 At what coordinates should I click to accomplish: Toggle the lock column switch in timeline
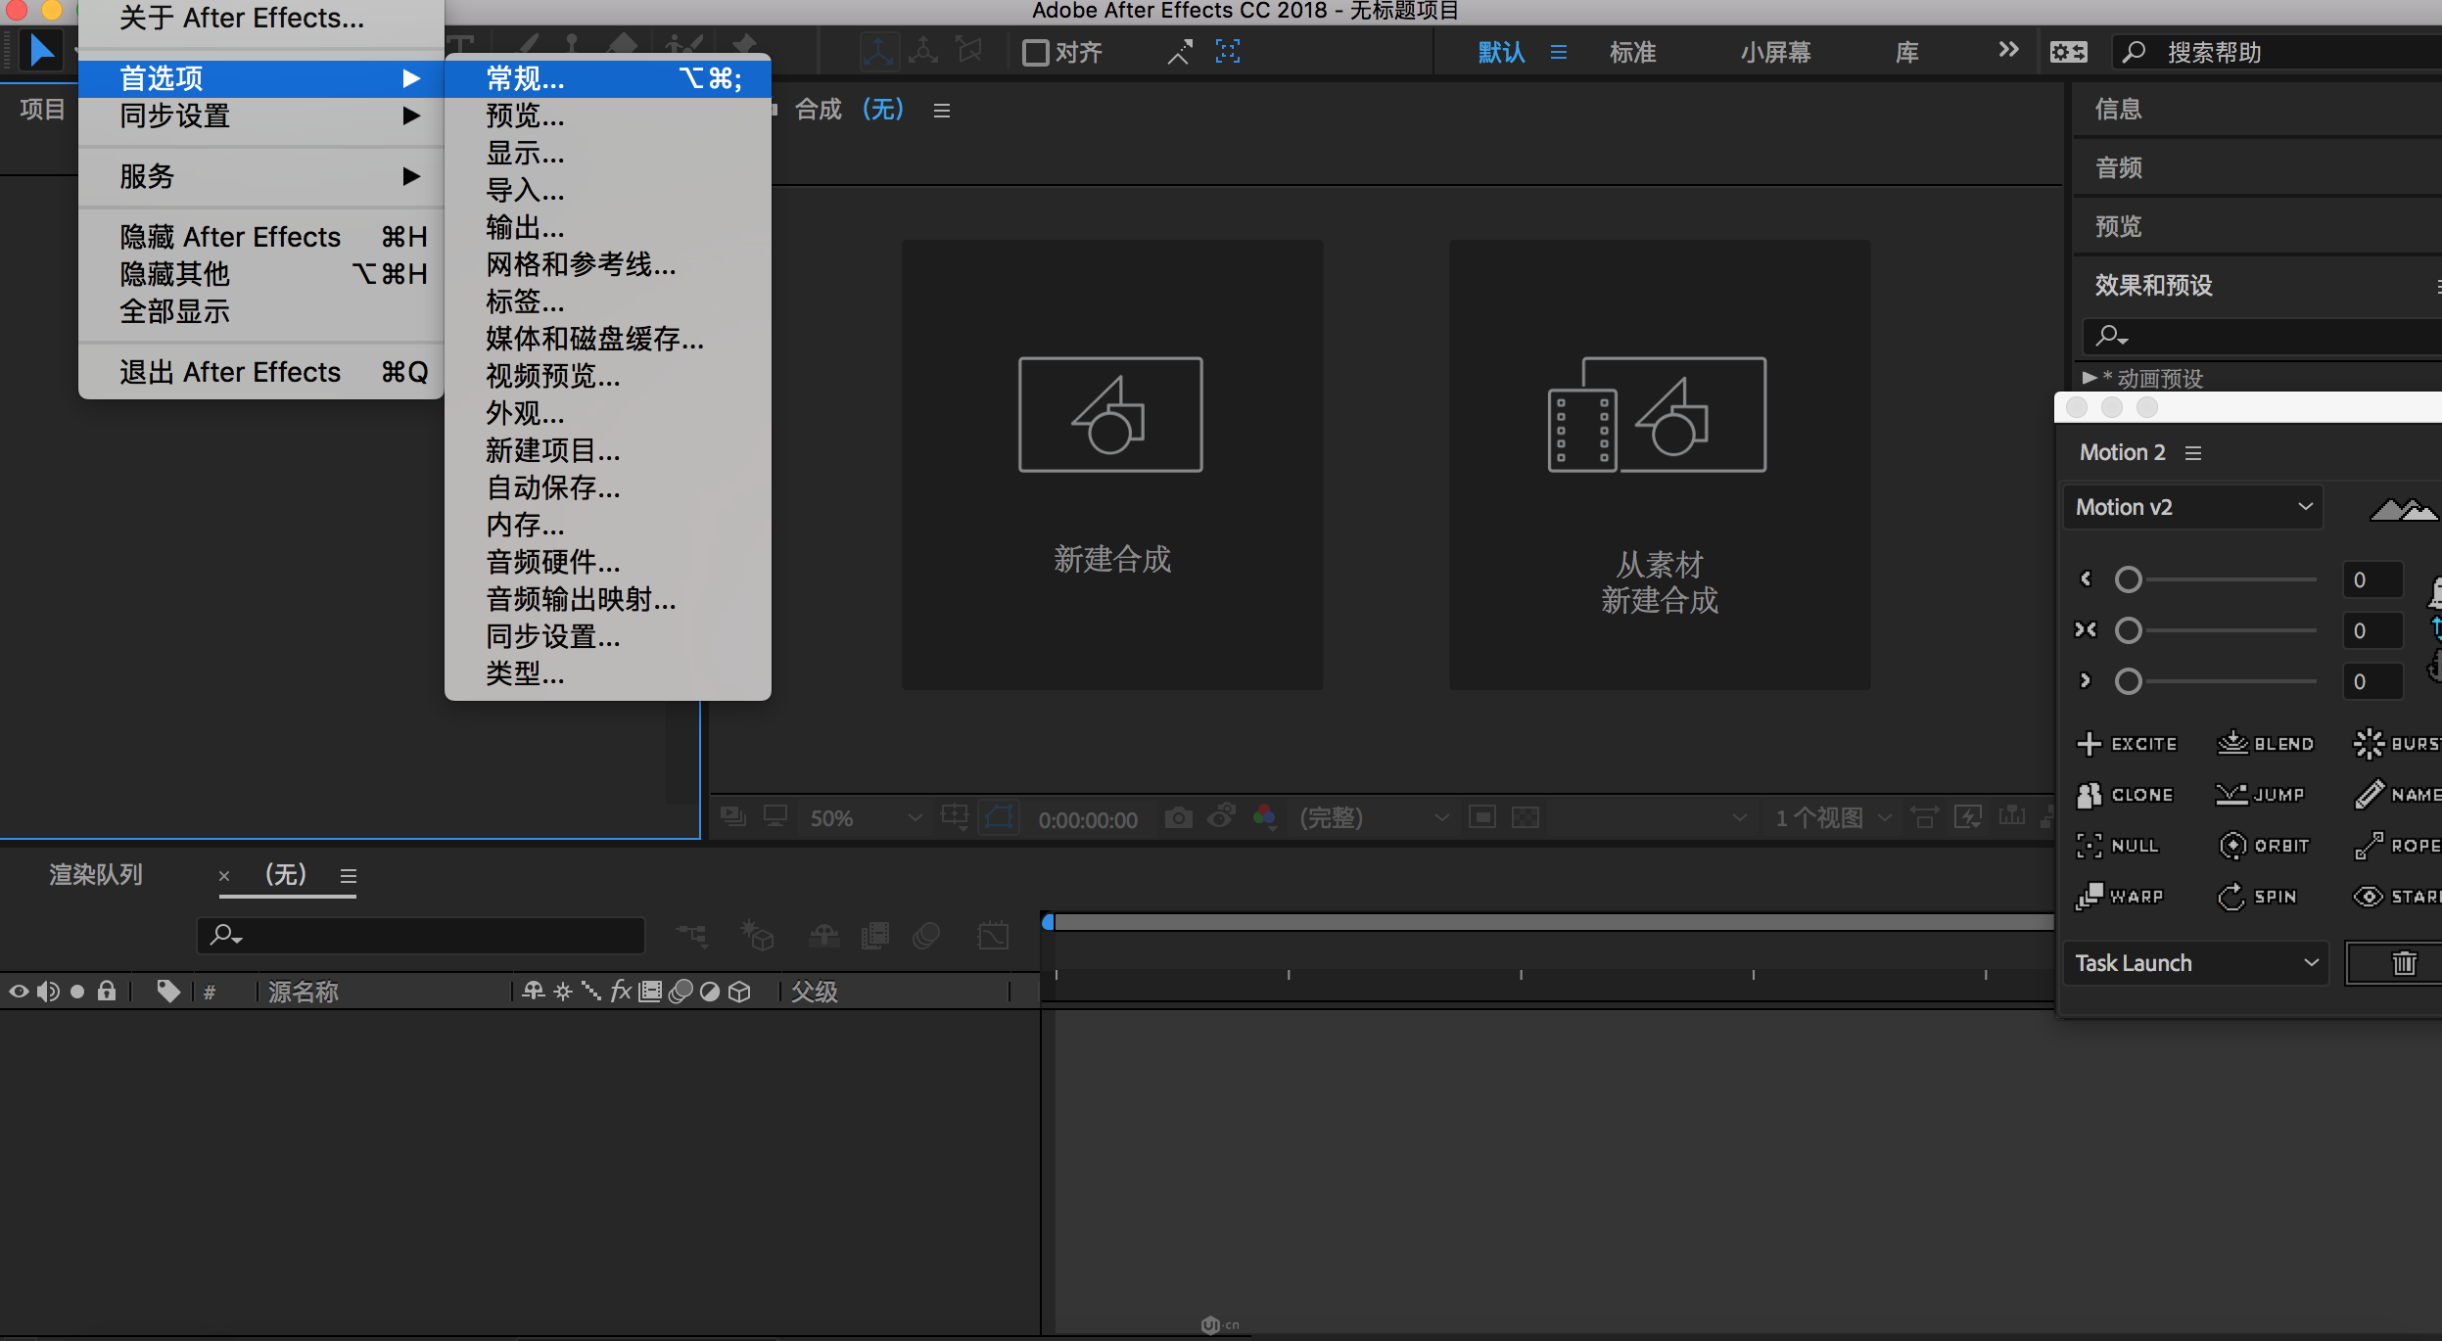pos(107,992)
